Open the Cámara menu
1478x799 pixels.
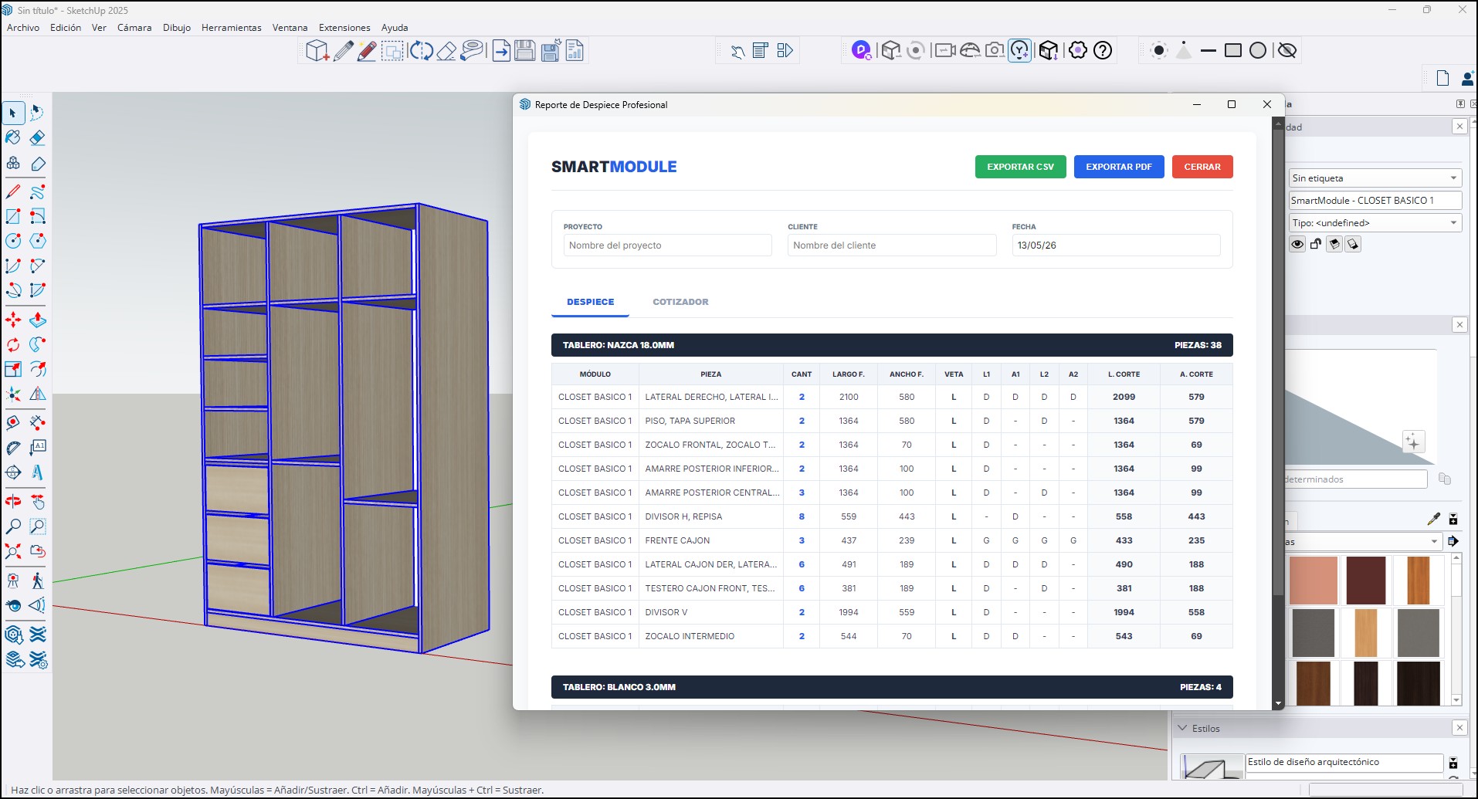134,27
